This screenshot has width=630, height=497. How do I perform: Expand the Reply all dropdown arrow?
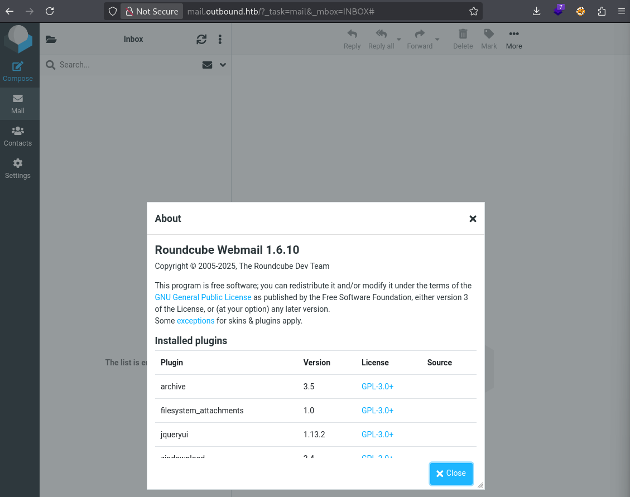point(399,40)
